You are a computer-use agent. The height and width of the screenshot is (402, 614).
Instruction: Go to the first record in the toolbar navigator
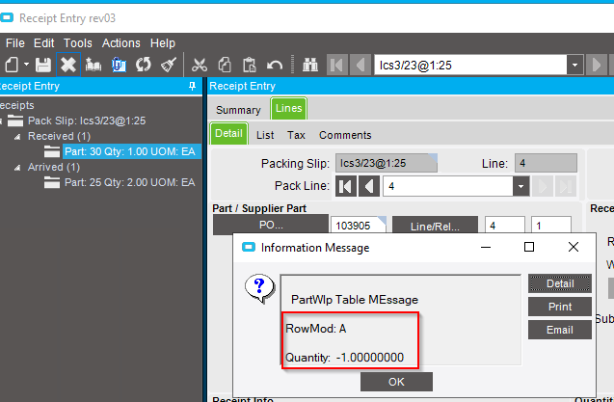[337, 65]
